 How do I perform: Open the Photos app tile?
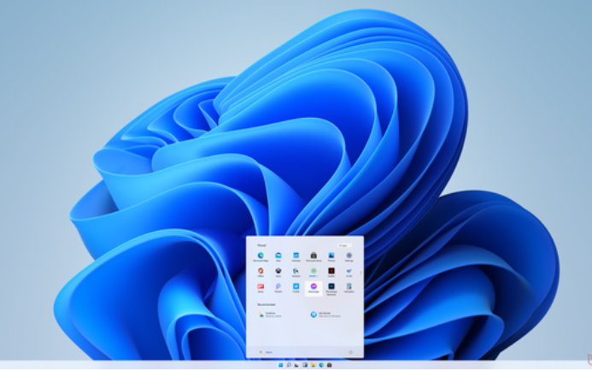pyautogui.click(x=331, y=257)
